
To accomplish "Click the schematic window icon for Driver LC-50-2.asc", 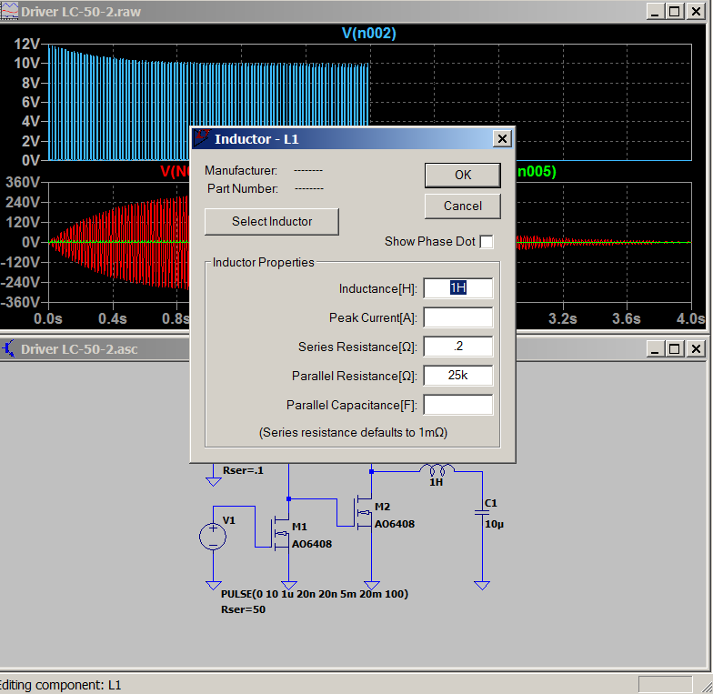I will pos(9,348).
